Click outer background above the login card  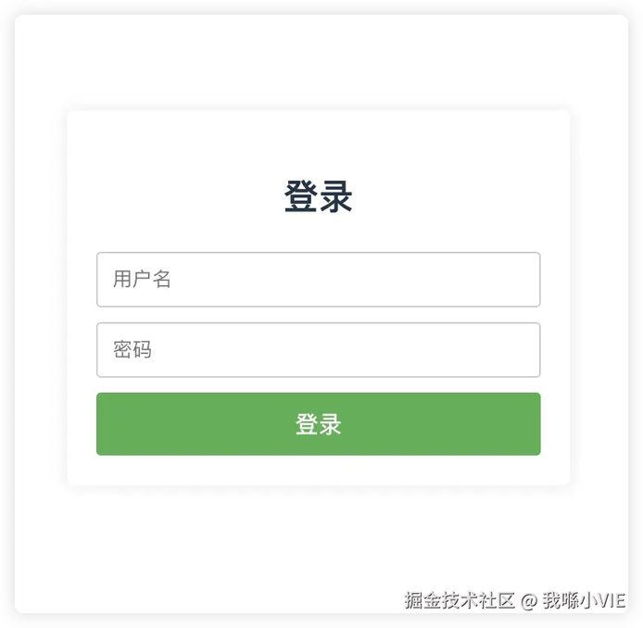point(318,61)
